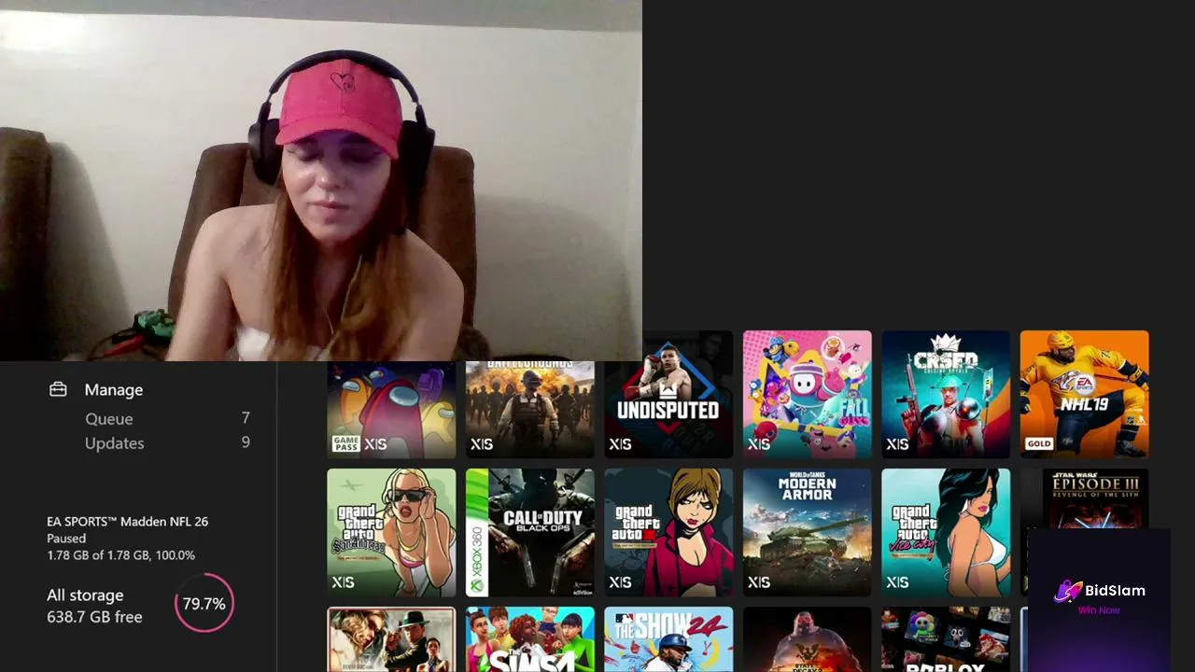The height and width of the screenshot is (672, 1195).
Task: Click the X|S badge on Fall Guys
Action: pos(759,444)
